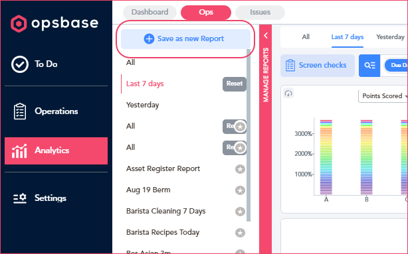Favorite the Asset Register Report star

click(x=240, y=169)
